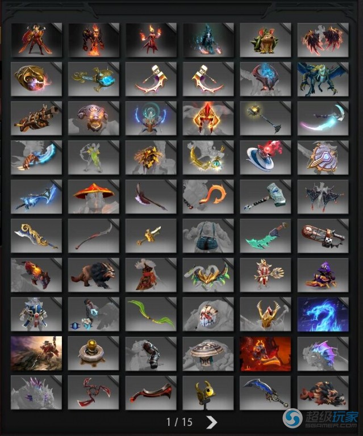Select the red three-bladed shuriken item
The height and width of the screenshot is (436, 363).
(x=94, y=393)
